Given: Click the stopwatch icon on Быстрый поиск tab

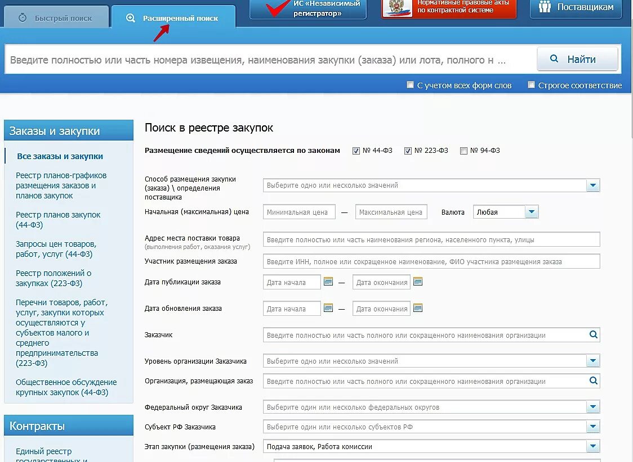Looking at the screenshot, I should click(23, 18).
